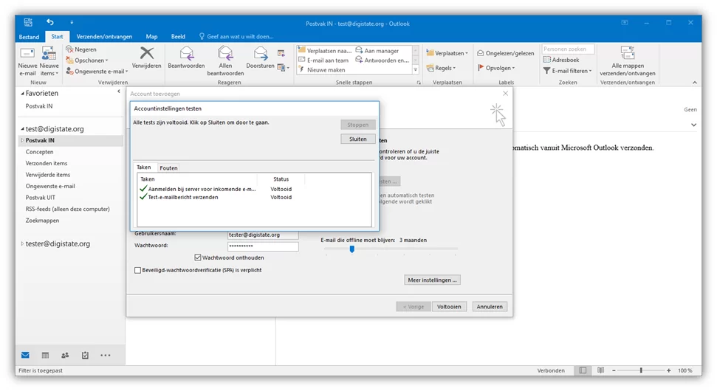Switch to the Taken tab

pos(143,167)
